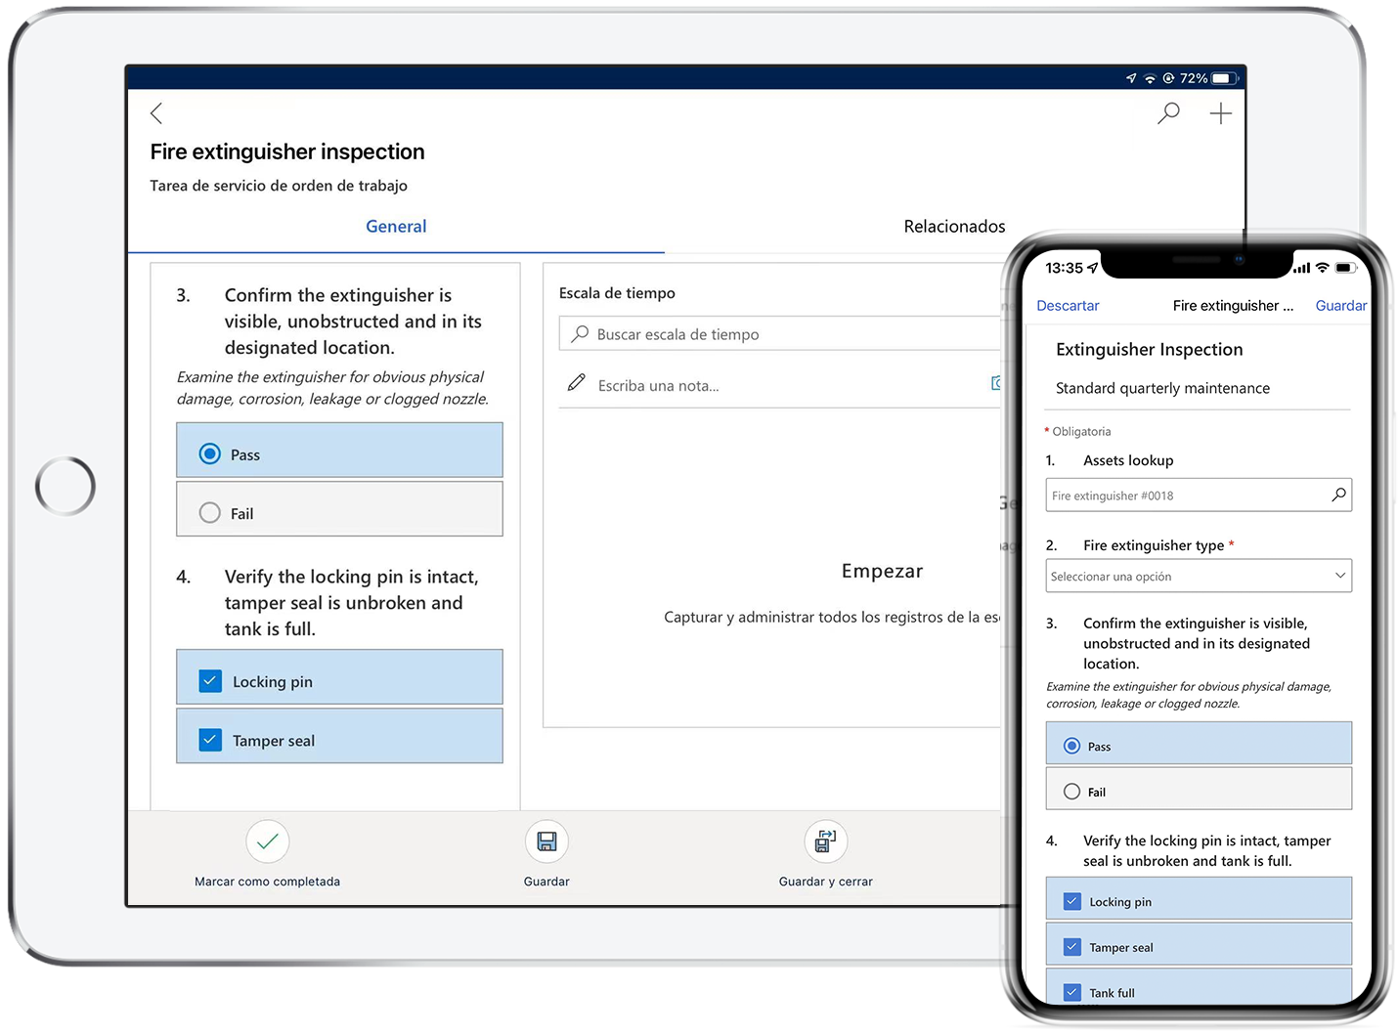Click Escriba una nota input
Image resolution: width=1398 pixels, height=1034 pixels.
click(x=658, y=386)
